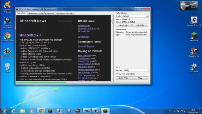Click the Install Folder button
This screenshot has width=202, height=114.
click(123, 78)
